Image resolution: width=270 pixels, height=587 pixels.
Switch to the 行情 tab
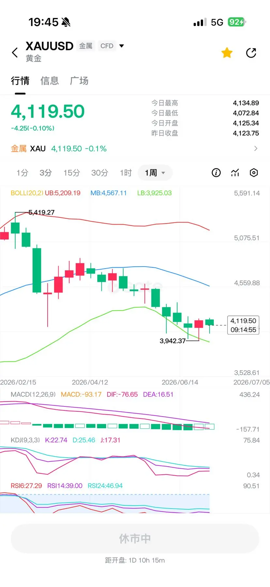(20, 81)
